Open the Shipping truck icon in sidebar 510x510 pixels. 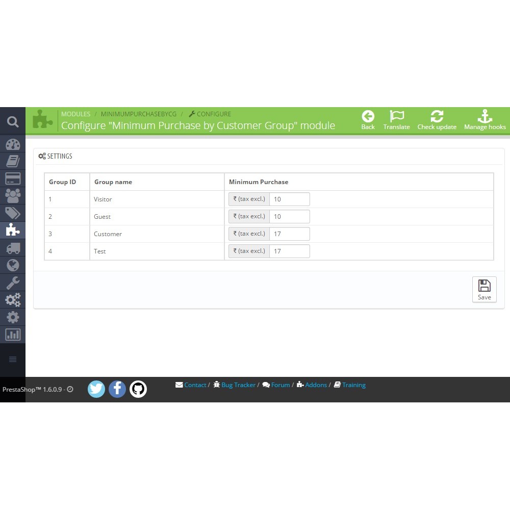pos(13,248)
